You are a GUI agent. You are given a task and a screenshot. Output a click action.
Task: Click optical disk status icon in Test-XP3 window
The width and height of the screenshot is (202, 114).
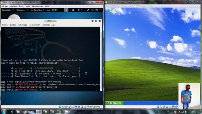tap(161, 107)
